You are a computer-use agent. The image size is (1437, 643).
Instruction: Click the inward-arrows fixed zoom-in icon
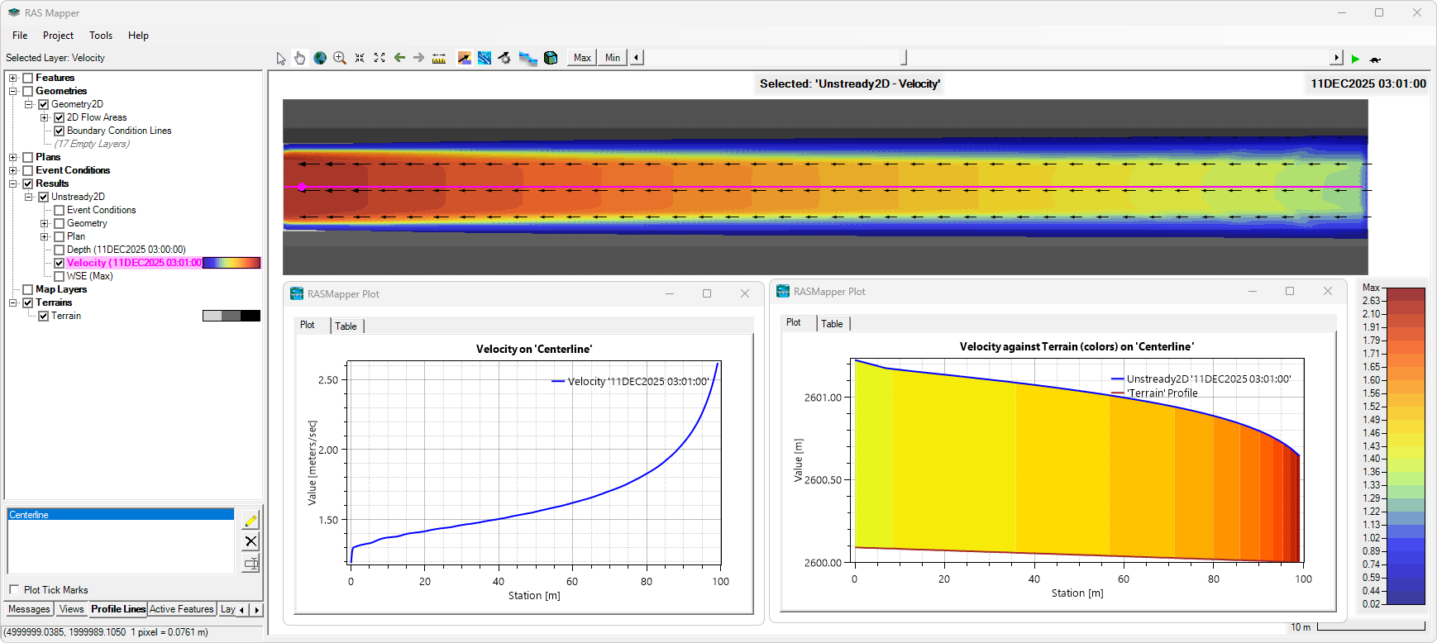point(360,58)
